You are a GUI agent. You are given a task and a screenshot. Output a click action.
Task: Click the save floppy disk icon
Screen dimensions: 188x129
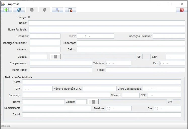32,10
